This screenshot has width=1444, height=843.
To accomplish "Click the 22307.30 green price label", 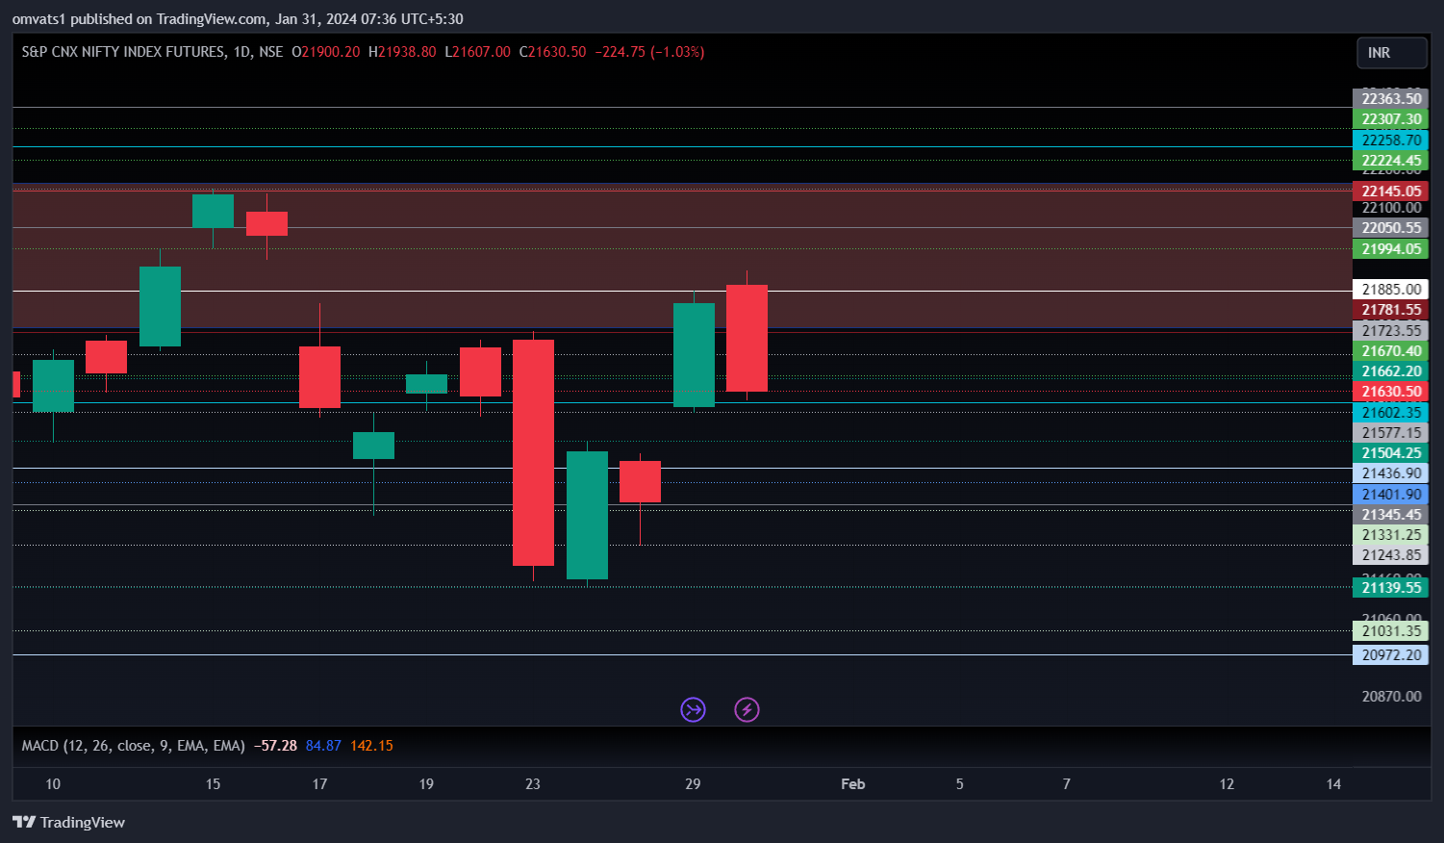I will (x=1391, y=119).
